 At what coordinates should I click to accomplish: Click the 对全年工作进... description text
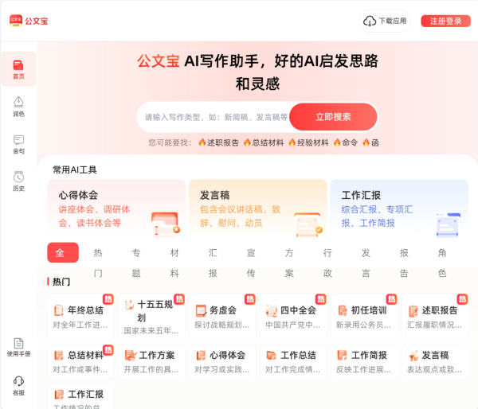80,325
